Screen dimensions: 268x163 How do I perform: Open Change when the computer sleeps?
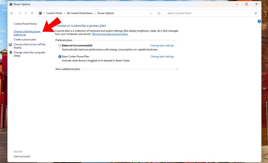click(x=29, y=54)
